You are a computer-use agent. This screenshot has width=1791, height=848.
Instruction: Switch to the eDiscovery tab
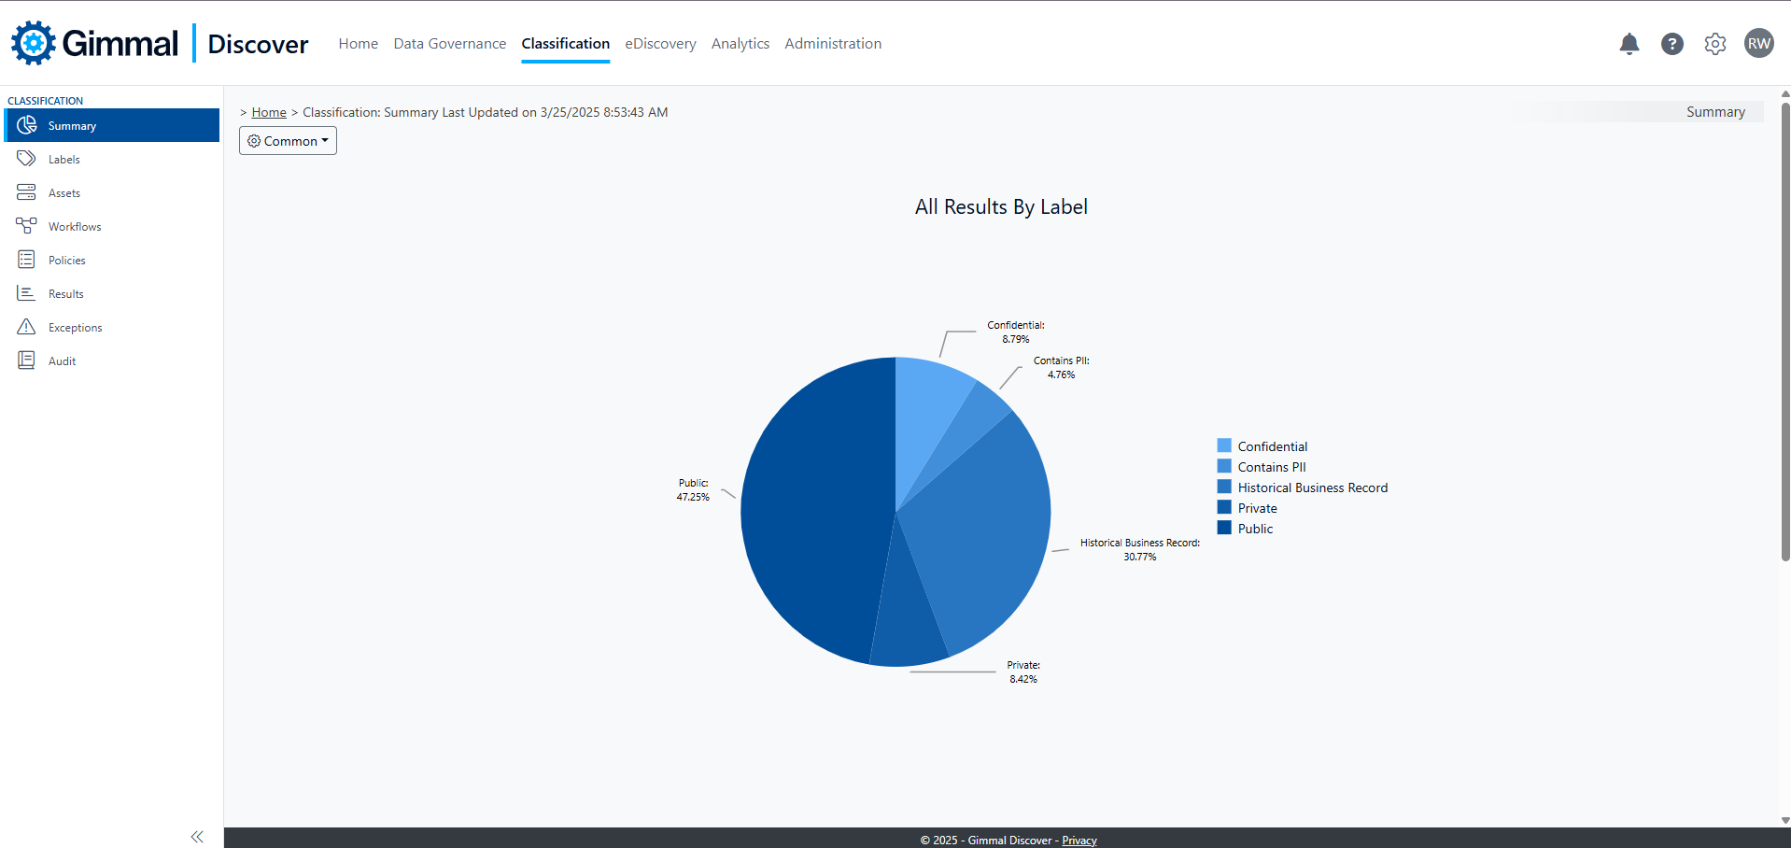pyautogui.click(x=660, y=44)
